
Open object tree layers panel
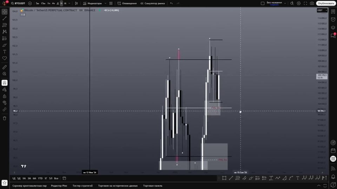(333, 28)
